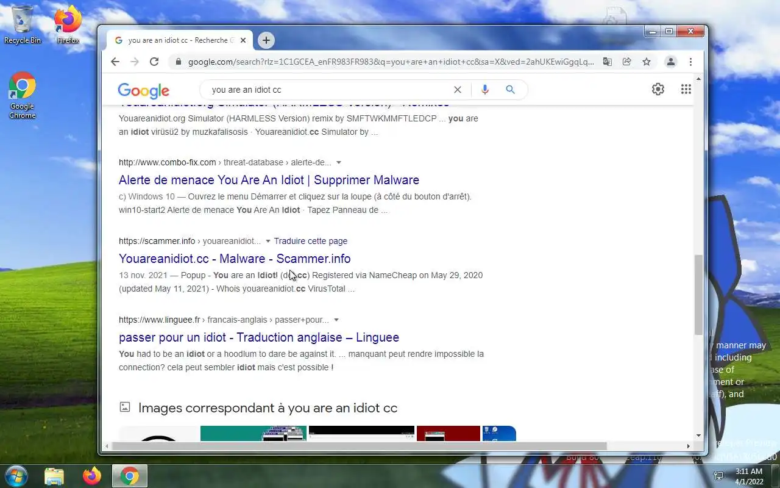This screenshot has height=488, width=780.
Task: Open the partially hidden Youareanidiot.org Simulator result
Action: (x=284, y=104)
